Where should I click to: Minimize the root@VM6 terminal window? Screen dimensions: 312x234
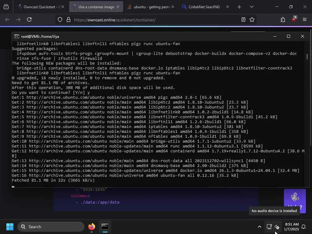click(x=275, y=37)
